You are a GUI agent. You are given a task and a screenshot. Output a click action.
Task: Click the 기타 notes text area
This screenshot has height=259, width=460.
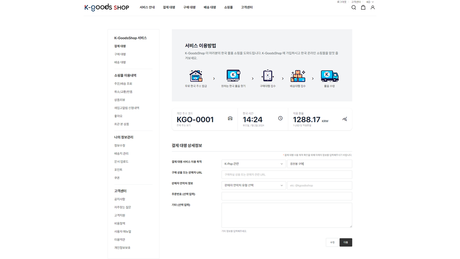click(x=286, y=215)
